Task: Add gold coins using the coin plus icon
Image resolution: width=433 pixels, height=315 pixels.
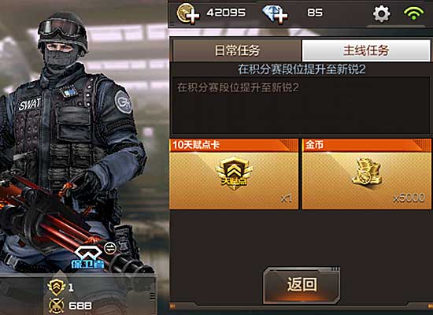Action: click(188, 13)
